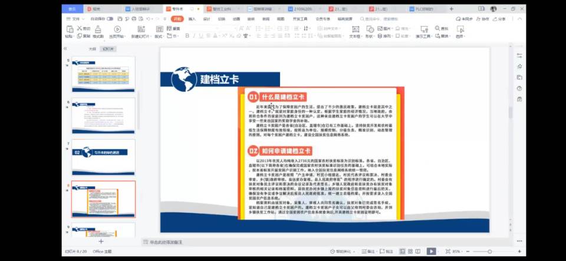
Task: Open the File (文件) menu dropdown
Action: tap(74, 19)
